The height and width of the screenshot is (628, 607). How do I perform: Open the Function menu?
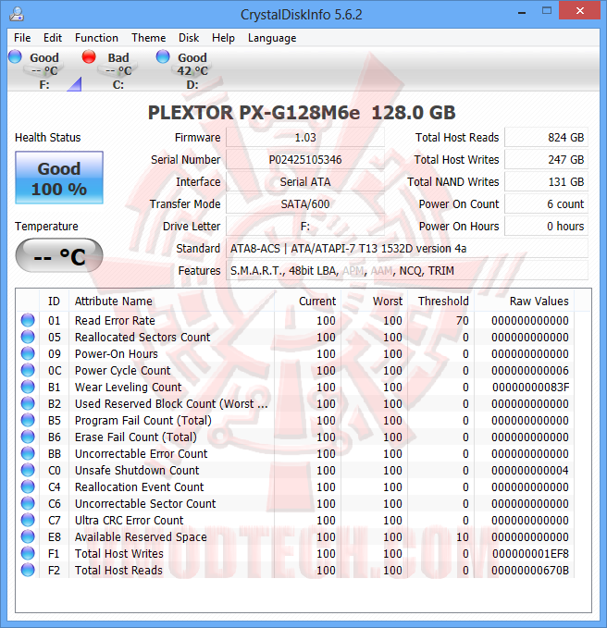click(96, 38)
